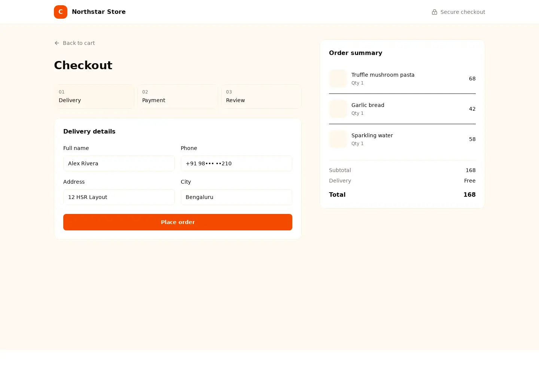
Task: Click the Subtotal label
Action: (x=340, y=170)
